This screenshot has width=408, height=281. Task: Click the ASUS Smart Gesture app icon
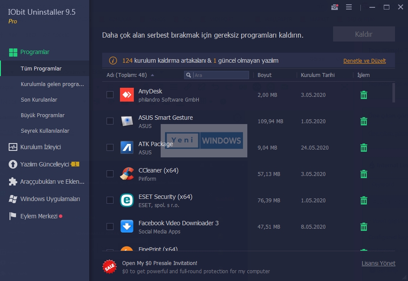click(127, 121)
